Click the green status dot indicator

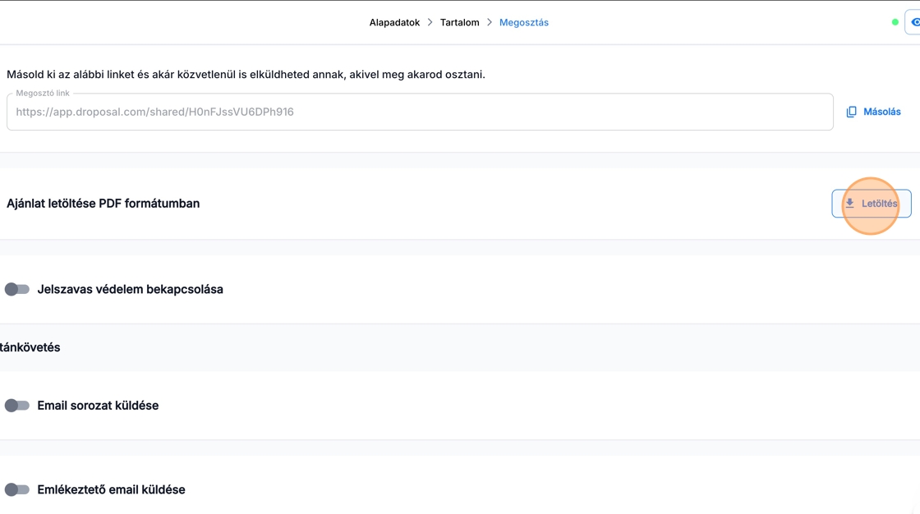pos(895,22)
